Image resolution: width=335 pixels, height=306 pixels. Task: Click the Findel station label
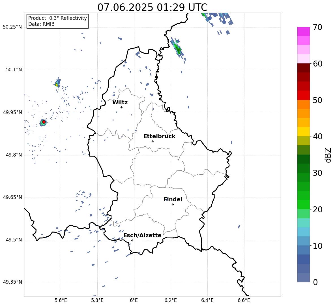click(x=173, y=199)
